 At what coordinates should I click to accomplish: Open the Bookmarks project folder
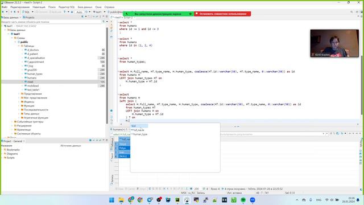pos(13,150)
